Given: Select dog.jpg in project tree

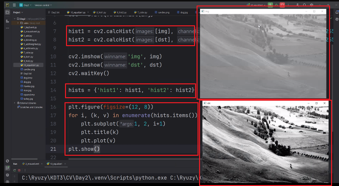Looking at the screenshot, I should pyautogui.click(x=26, y=82).
